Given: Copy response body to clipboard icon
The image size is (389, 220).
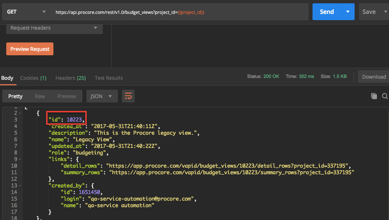Looking at the screenshot, I should tap(374, 96).
